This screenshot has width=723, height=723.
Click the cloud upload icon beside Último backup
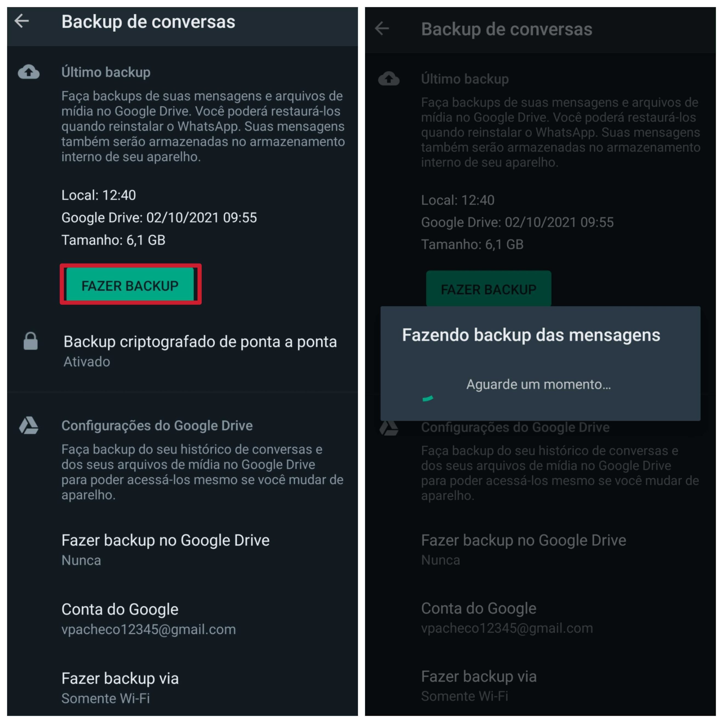click(29, 72)
